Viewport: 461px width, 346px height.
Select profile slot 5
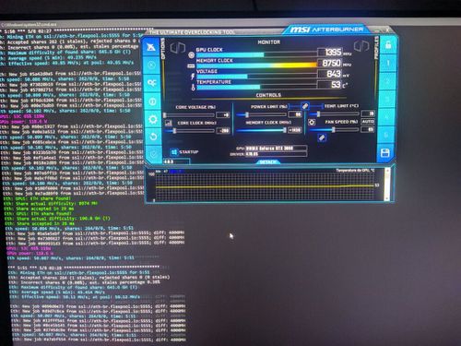pyautogui.click(x=386, y=135)
